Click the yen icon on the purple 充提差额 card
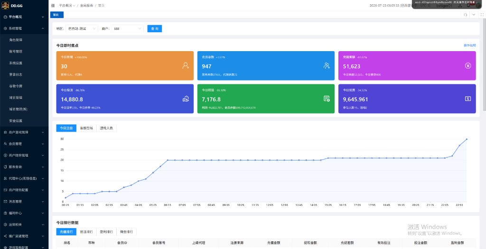Image resolution: width=486 pixels, height=249 pixels. click(x=467, y=66)
